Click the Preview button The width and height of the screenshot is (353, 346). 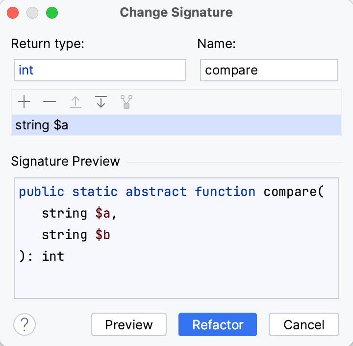point(129,324)
